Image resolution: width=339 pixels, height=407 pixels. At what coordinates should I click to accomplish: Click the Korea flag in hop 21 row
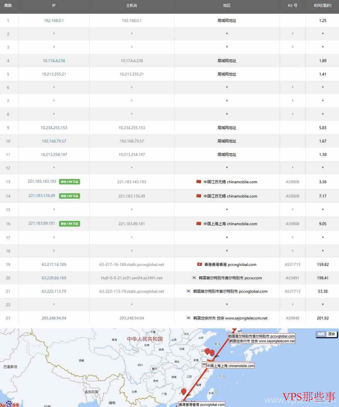coord(188,291)
